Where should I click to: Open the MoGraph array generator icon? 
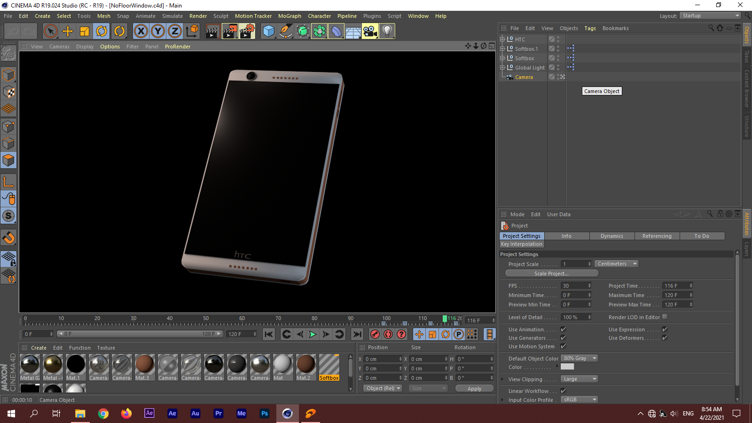point(319,31)
